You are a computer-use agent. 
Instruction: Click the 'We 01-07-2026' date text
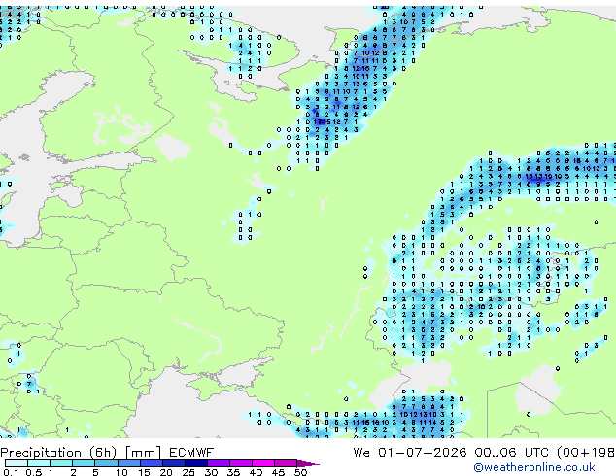(410, 453)
